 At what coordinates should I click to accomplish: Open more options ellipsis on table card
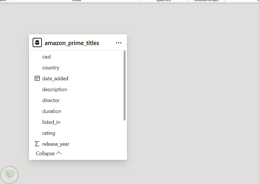click(x=119, y=43)
